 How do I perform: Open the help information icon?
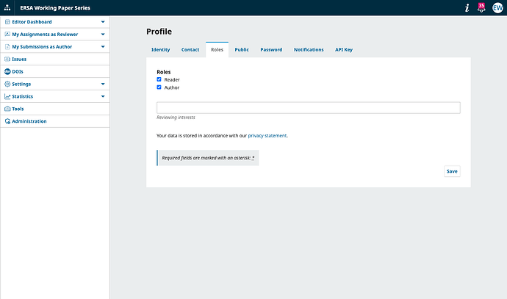[467, 7]
